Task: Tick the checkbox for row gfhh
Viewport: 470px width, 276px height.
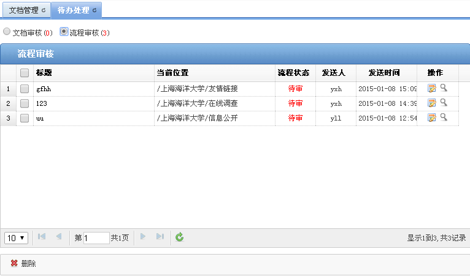Action: point(25,89)
